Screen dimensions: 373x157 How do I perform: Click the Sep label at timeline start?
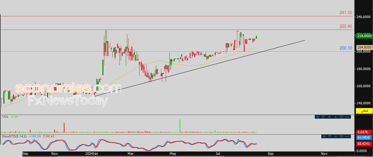(x=25, y=154)
